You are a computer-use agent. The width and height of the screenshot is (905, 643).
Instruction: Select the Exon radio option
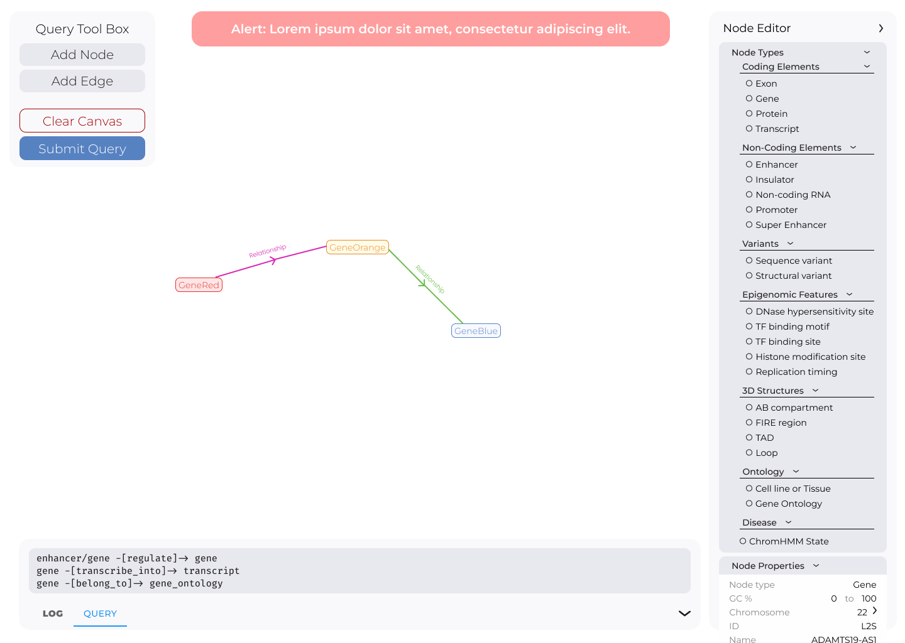749,84
